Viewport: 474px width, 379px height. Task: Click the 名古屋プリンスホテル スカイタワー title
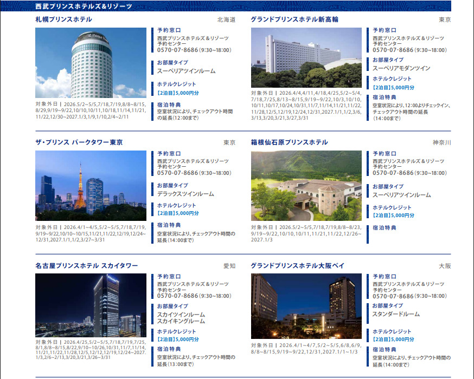click(x=86, y=266)
